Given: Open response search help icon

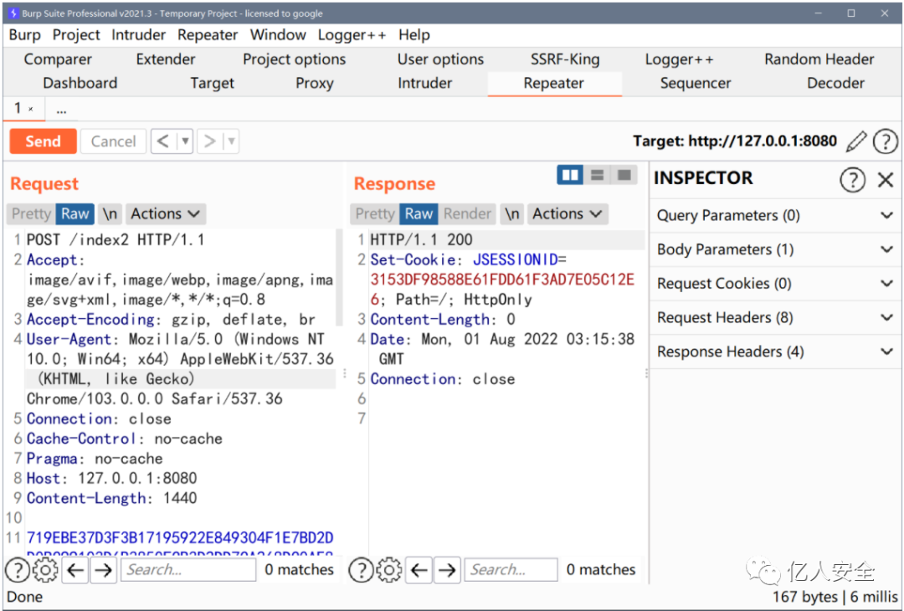Looking at the screenshot, I should (362, 570).
